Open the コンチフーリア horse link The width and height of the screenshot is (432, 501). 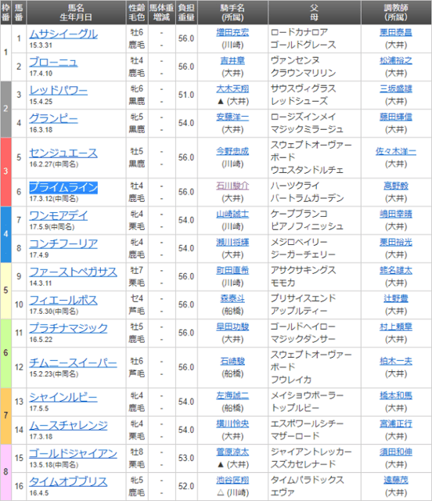click(x=63, y=243)
